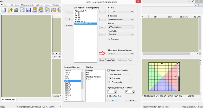Click the grayed globe toolbar icon
Image resolution: width=203 pixels, height=108 pixels.
(x=47, y=10)
